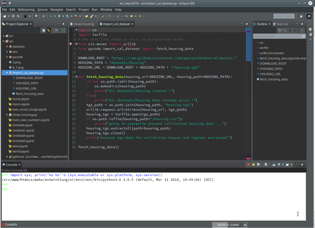This screenshot has width=315, height=228.
Task: Collapse all folders in Project Explorer toolbar
Action: pos(44,30)
